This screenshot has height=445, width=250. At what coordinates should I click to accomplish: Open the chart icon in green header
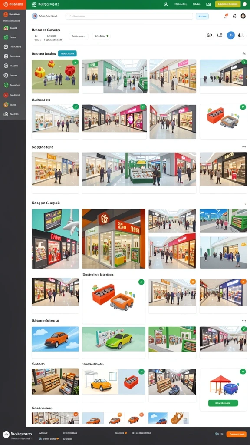(x=208, y=4)
